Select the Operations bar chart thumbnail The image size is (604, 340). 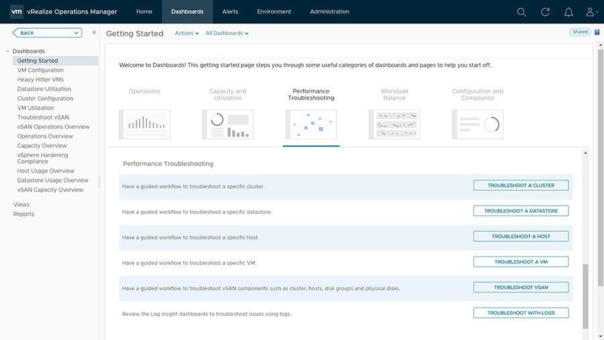tap(144, 124)
